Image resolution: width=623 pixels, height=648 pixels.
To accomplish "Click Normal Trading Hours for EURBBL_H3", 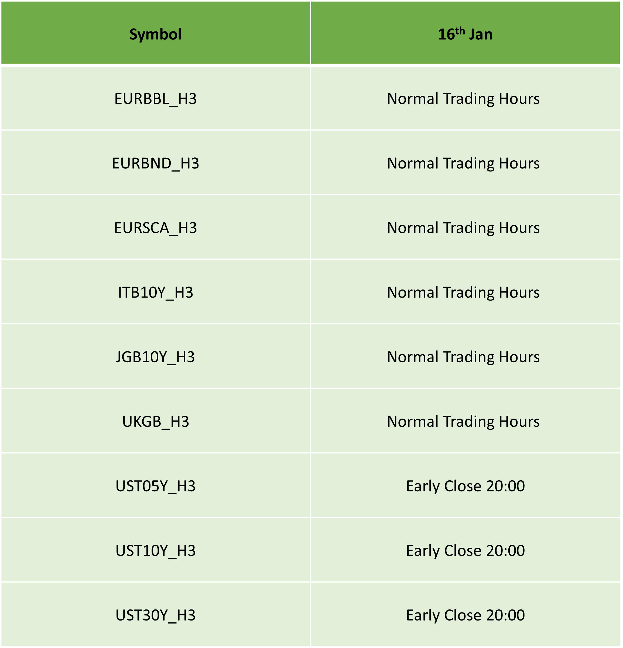I will click(x=463, y=99).
